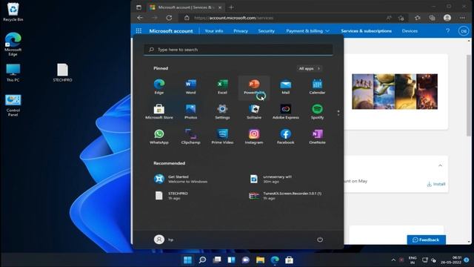Open Prime Video app
The width and height of the screenshot is (474, 267).
click(222, 136)
